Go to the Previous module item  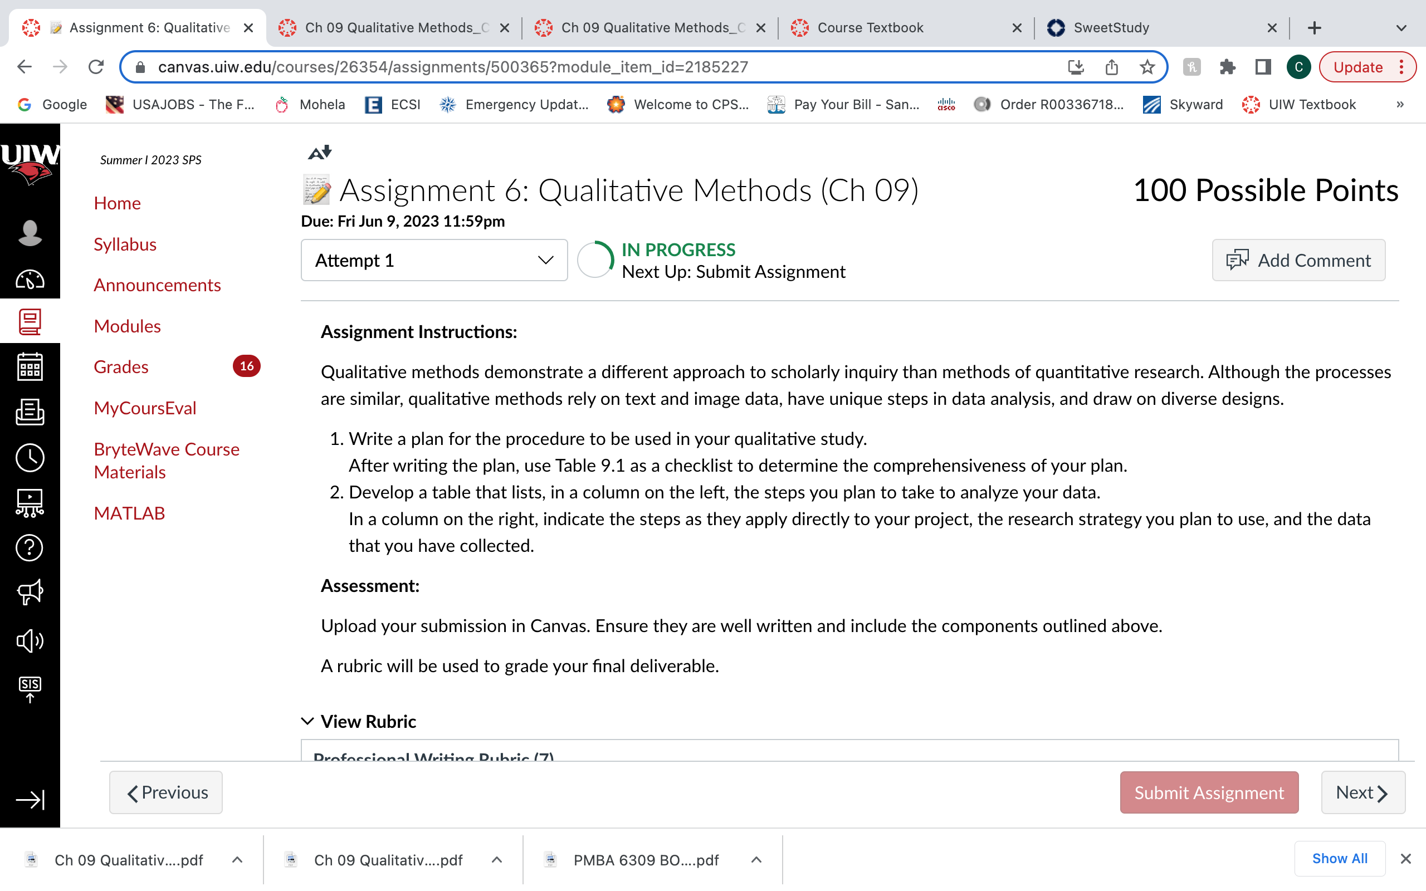tap(165, 792)
